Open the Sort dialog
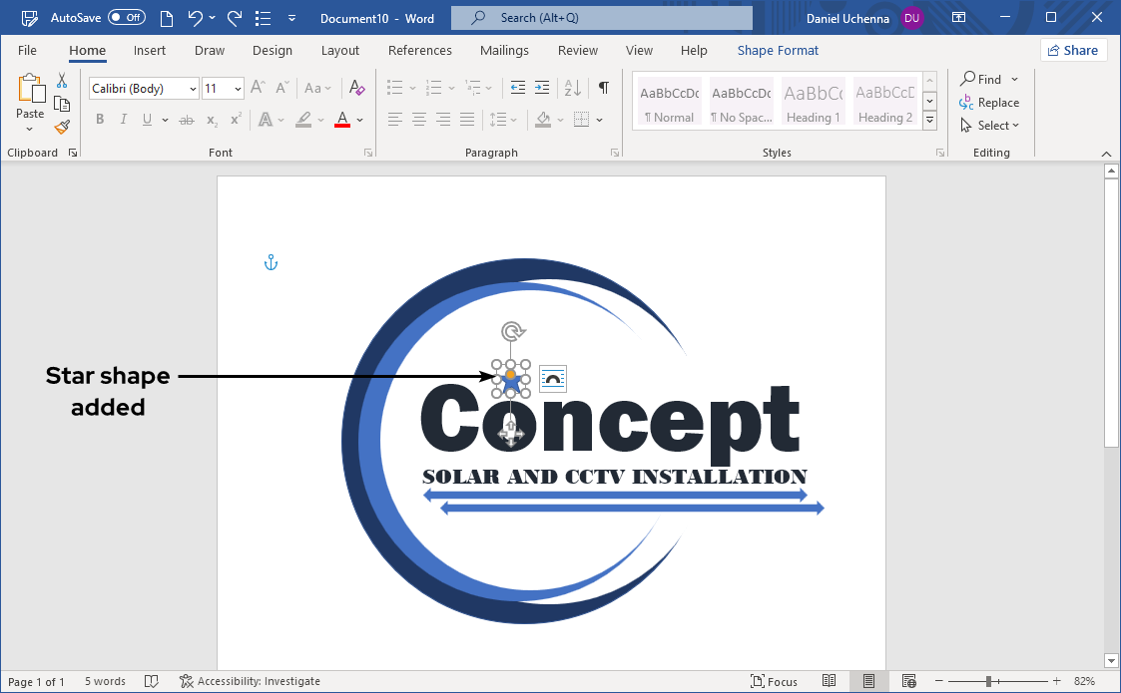The width and height of the screenshot is (1121, 693). coord(572,88)
